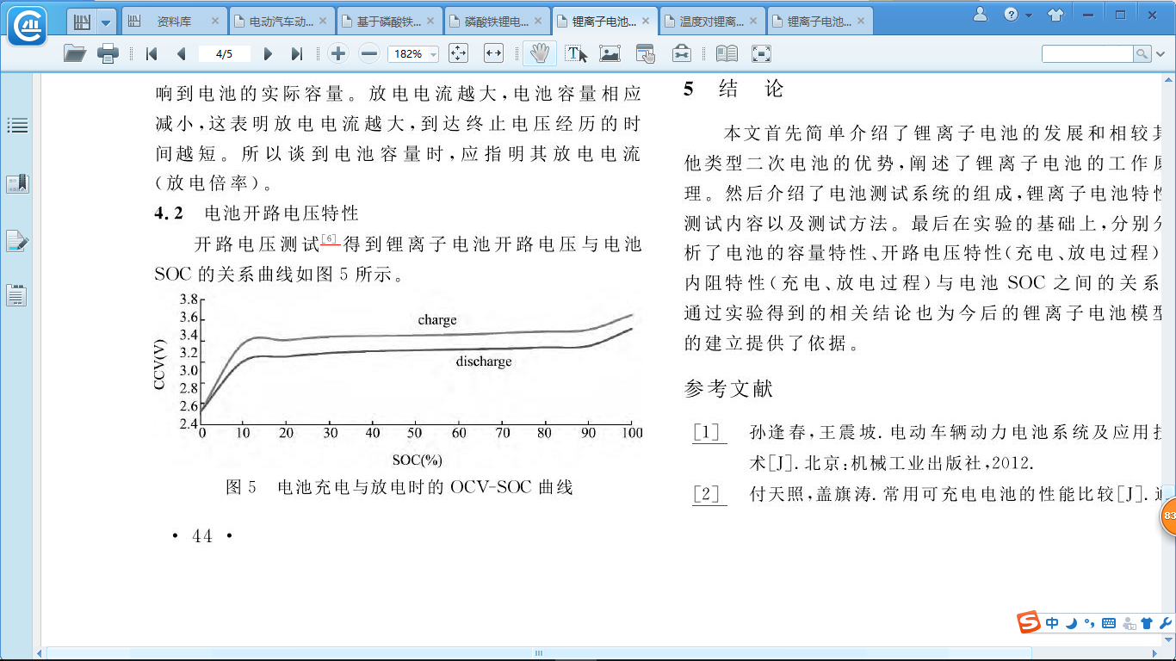This screenshot has width=1176, height=661.
Task: Jump to the first page
Action: point(152,53)
